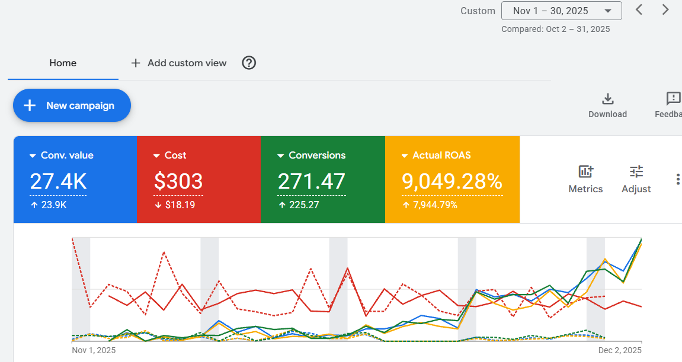Expand the Cost metric dropdown

156,156
